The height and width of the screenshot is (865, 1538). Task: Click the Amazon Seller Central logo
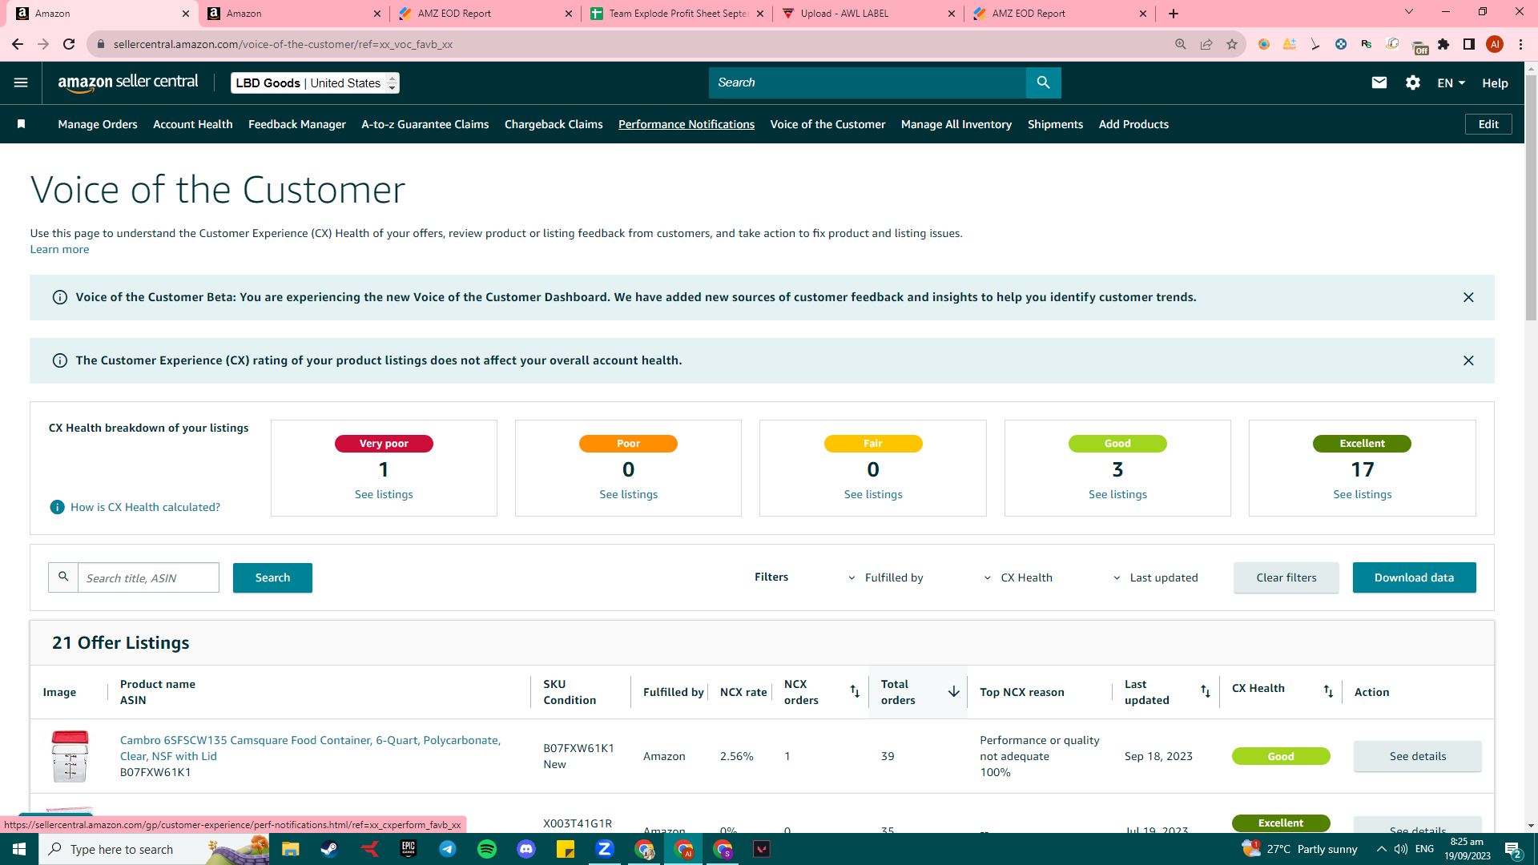coord(128,82)
